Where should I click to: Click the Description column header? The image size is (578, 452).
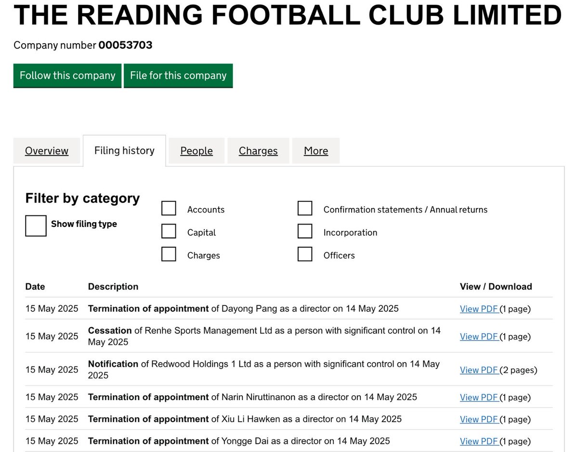pos(113,287)
